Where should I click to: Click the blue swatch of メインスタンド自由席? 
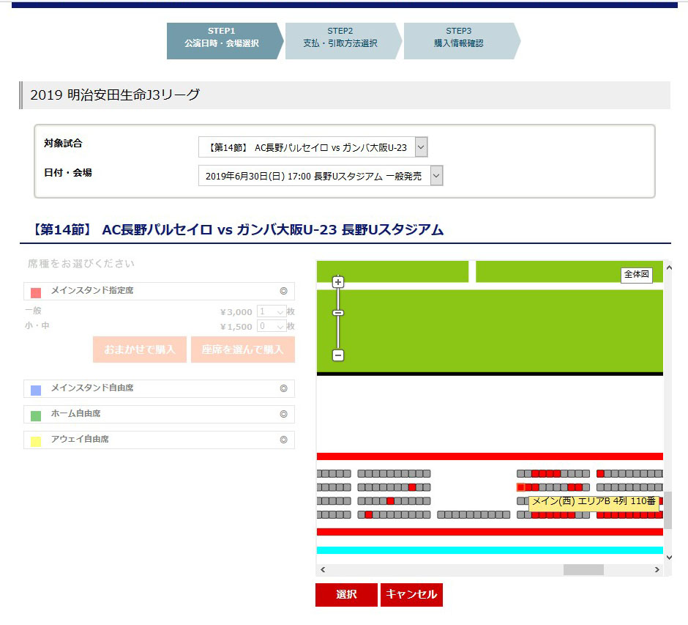tap(36, 390)
